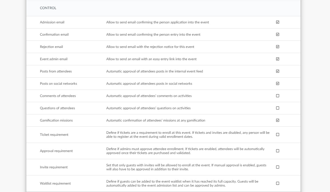Select the 'Approval requirement' label

click(56, 151)
